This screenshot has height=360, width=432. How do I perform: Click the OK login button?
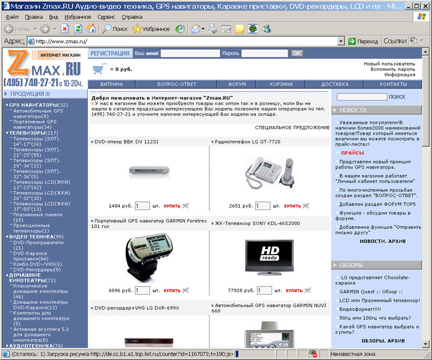[297, 53]
